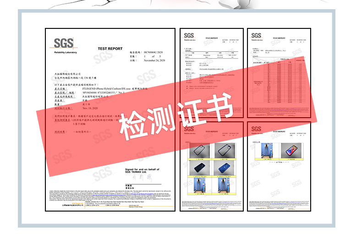Click the SGS logo on the large report page
The height and width of the screenshot is (234, 362).
click(x=64, y=43)
